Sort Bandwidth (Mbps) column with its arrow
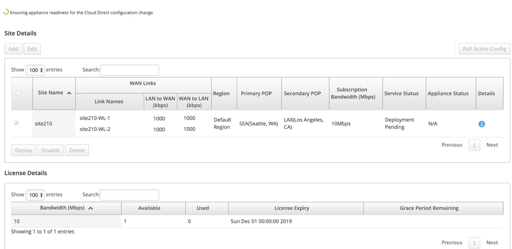This screenshot has height=249, width=512. coord(90,208)
